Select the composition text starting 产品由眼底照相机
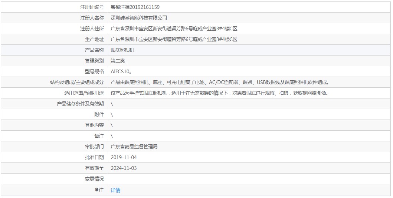The image size is (393, 198). [220, 82]
